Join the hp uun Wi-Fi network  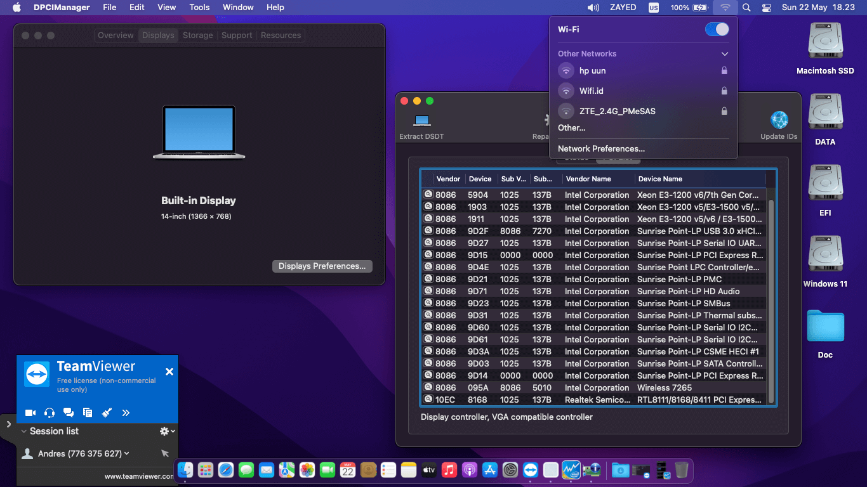tap(643, 70)
